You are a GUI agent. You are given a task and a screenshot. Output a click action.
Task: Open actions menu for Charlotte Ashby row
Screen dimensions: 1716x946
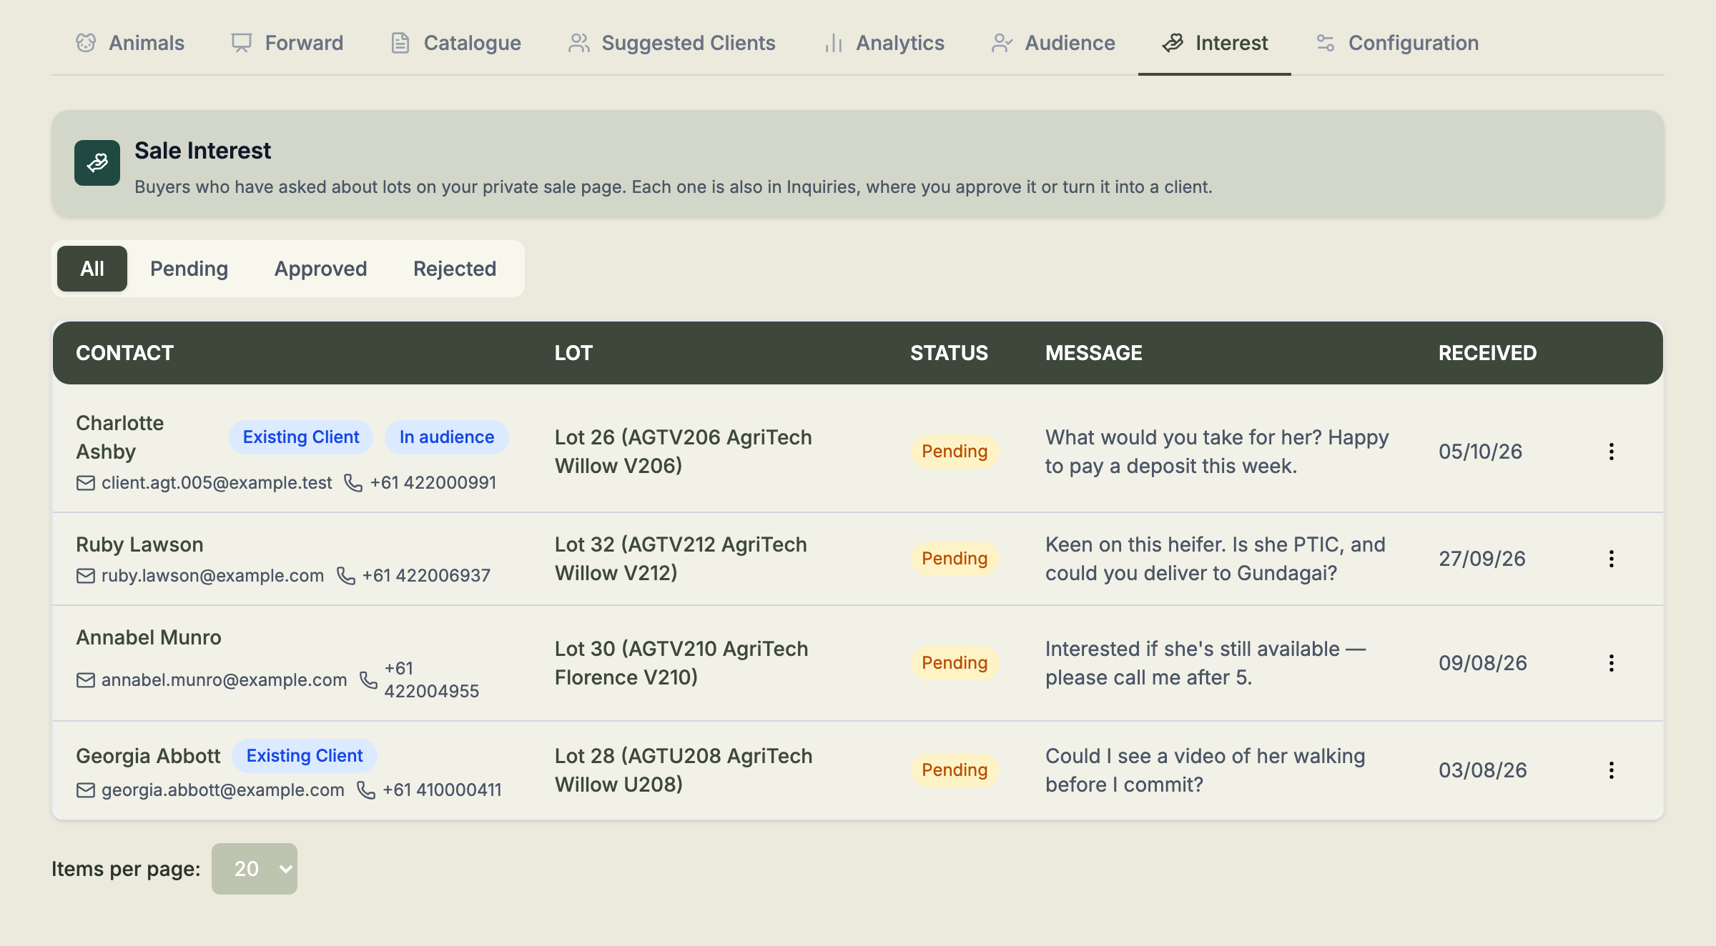click(1612, 452)
